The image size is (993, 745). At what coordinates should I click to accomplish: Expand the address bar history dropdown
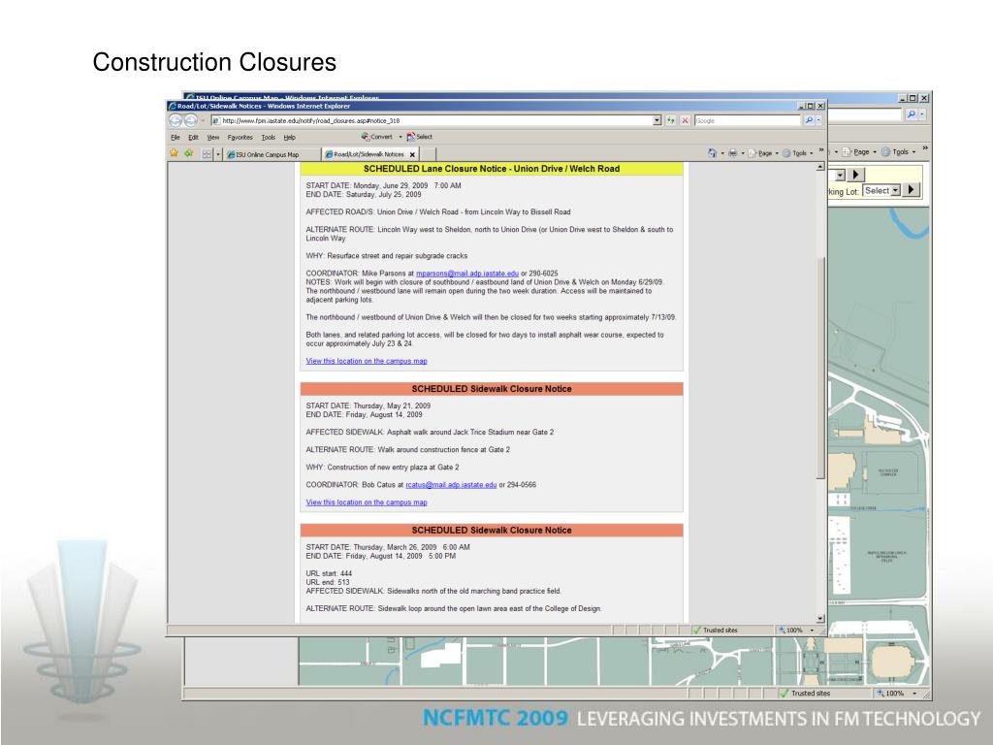coord(657,120)
